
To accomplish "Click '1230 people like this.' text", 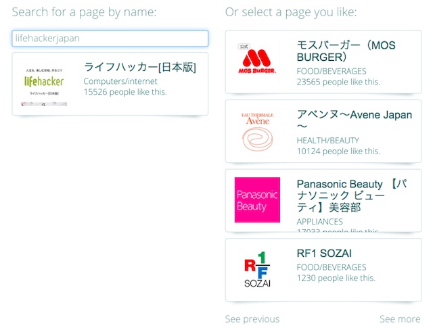I will tap(336, 278).
